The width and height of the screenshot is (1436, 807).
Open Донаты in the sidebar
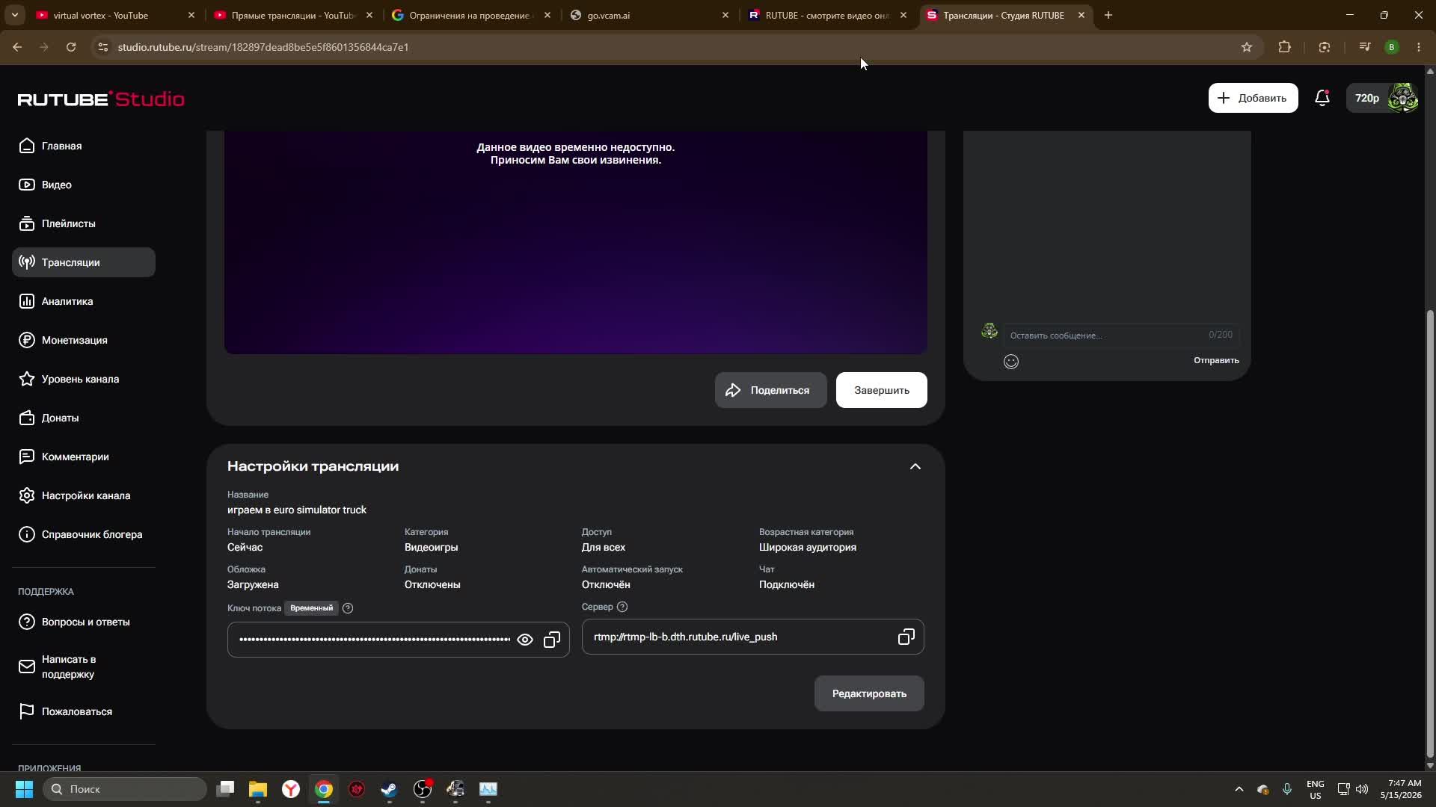pyautogui.click(x=84, y=418)
